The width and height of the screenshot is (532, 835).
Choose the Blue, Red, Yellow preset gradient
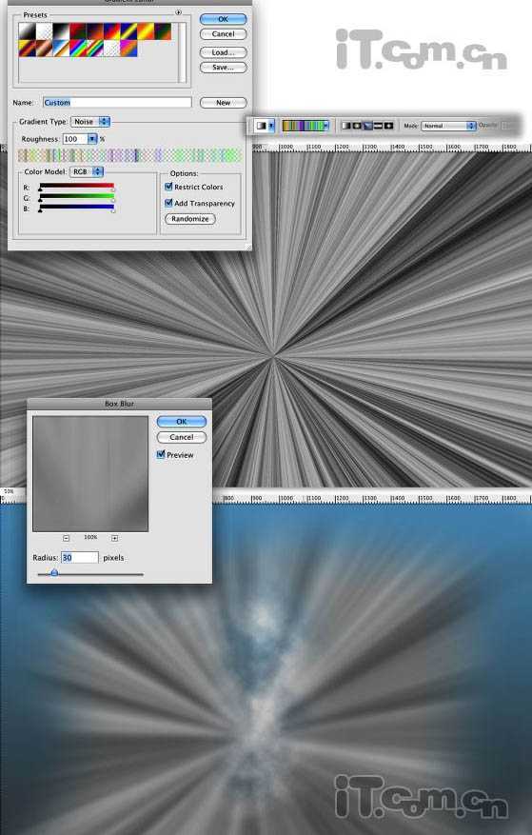(x=112, y=31)
